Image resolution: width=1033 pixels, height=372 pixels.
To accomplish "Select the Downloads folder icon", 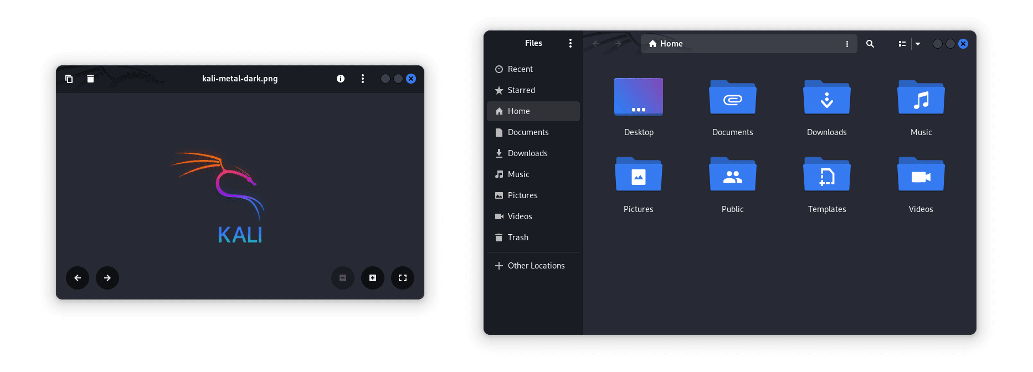I will click(826, 99).
